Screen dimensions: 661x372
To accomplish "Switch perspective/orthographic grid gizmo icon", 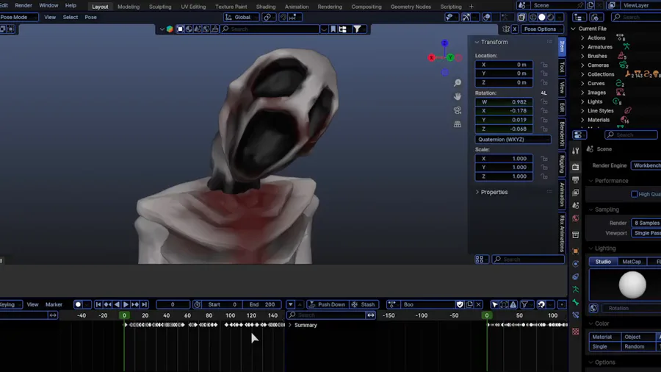I will tap(458, 124).
